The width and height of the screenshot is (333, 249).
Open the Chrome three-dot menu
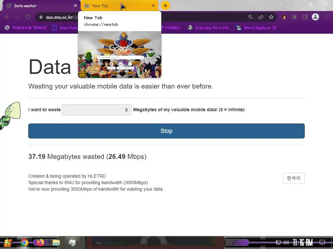point(326,17)
